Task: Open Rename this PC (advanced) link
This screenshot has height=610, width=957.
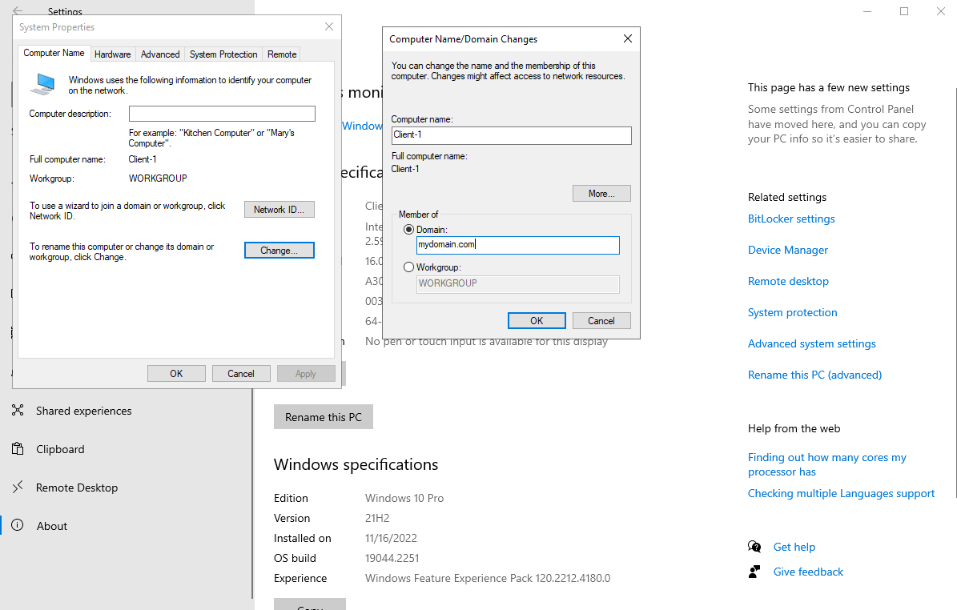Action: tap(814, 375)
